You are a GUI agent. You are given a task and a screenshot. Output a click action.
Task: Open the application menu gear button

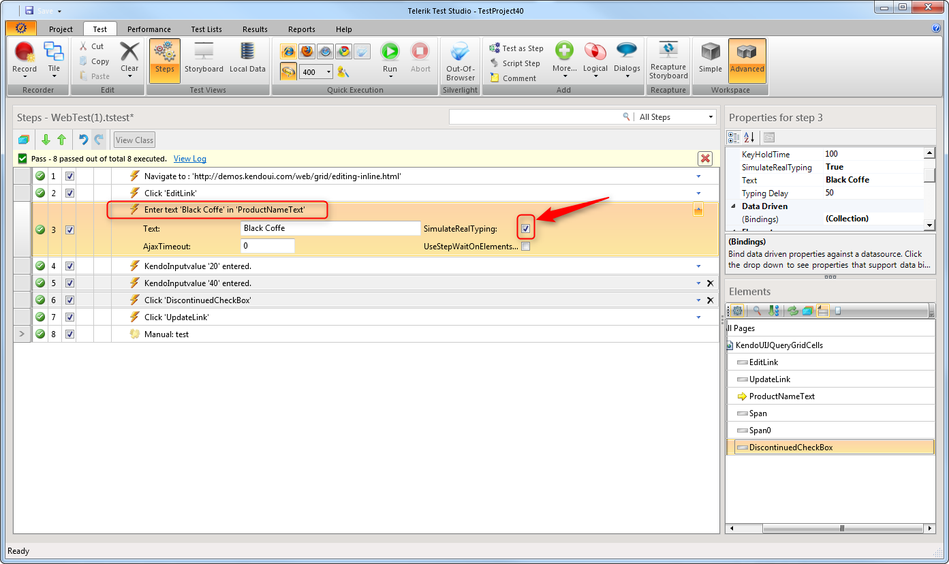[21, 29]
